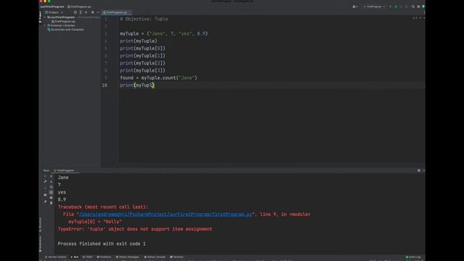Click Expand All icon in Project panel
Screen dimensions: 464x261
click(80, 12)
